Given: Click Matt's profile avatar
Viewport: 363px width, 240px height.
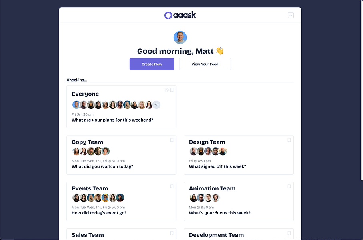Looking at the screenshot, I should [180, 38].
